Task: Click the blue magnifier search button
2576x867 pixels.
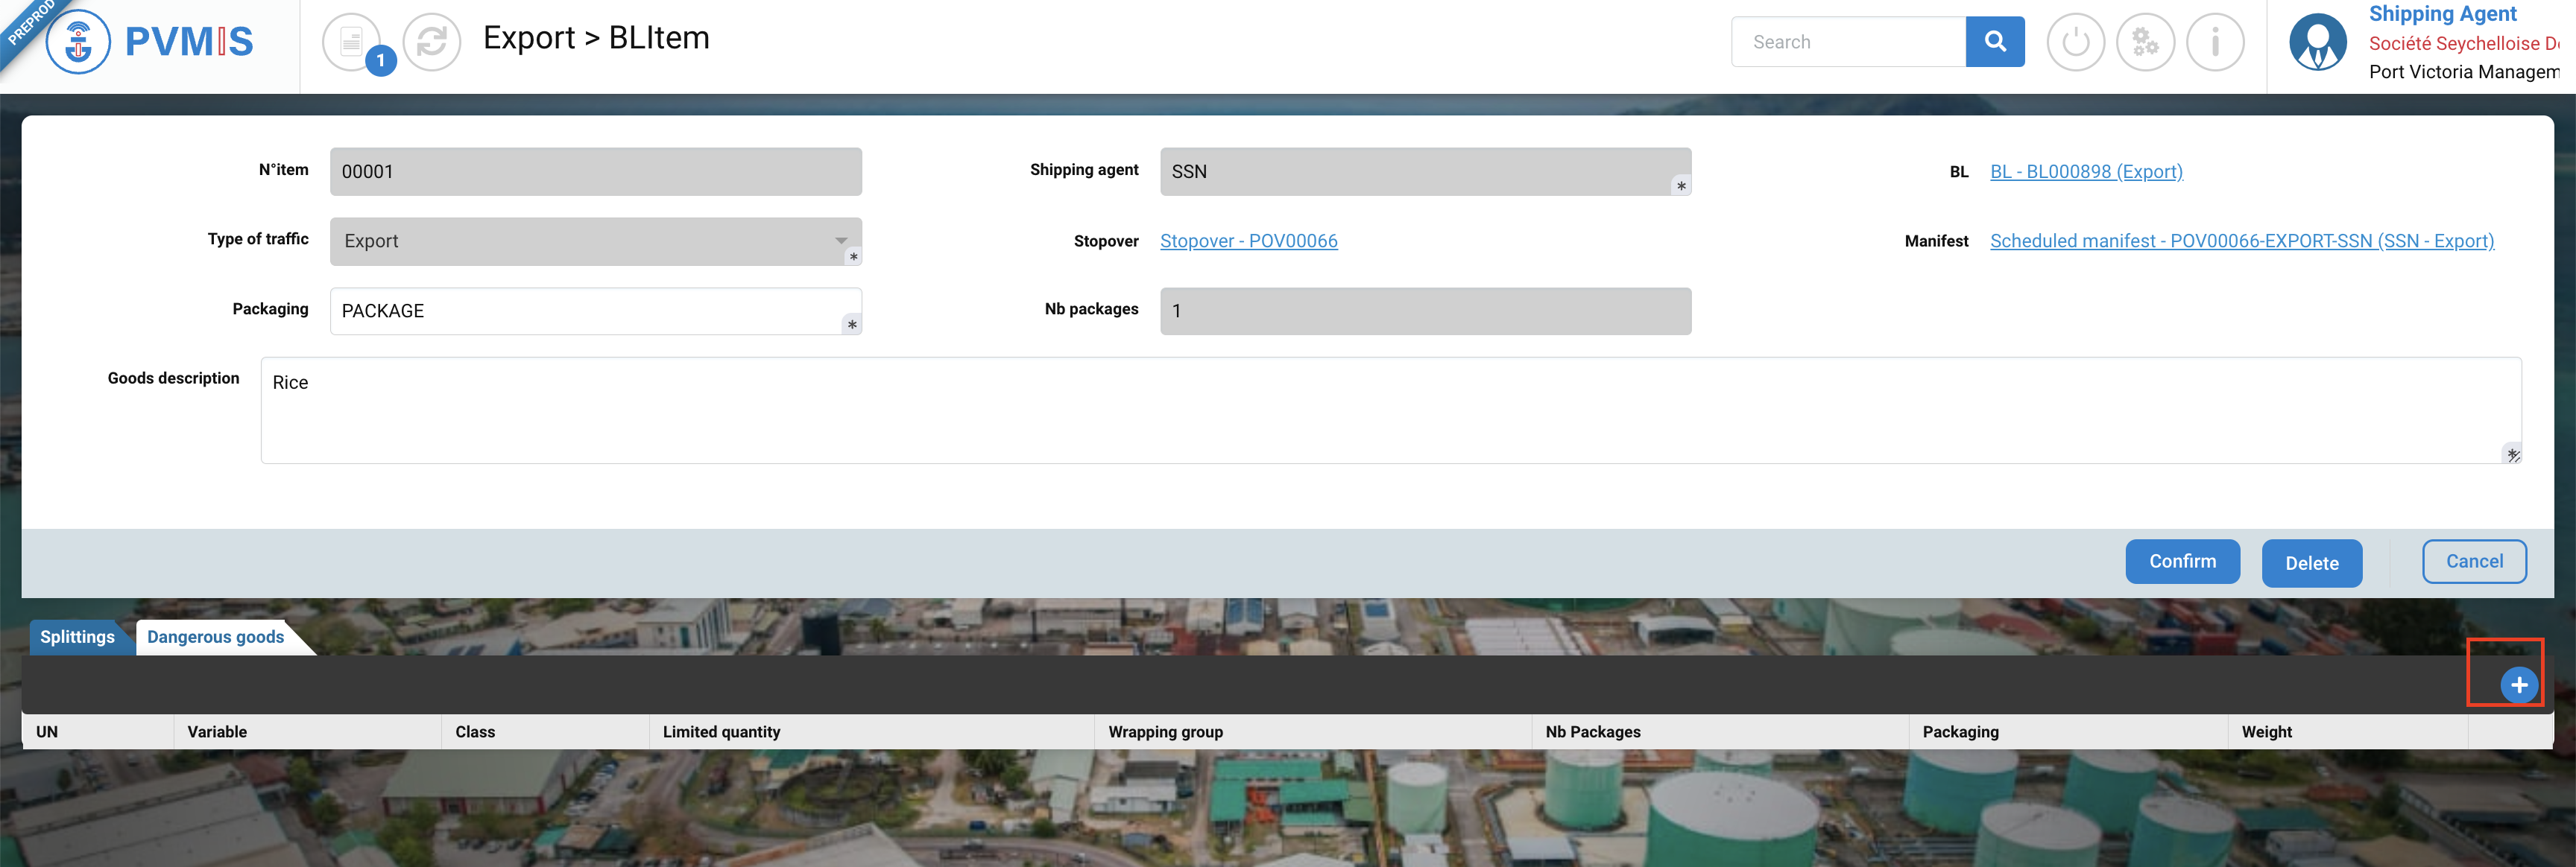Action: [x=1994, y=42]
